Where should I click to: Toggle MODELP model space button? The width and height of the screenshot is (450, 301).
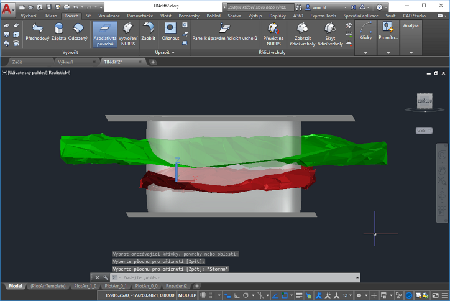point(187,295)
